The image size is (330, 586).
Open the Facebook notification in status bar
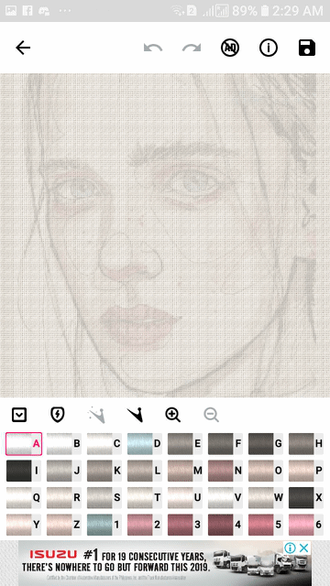pyautogui.click(x=27, y=10)
